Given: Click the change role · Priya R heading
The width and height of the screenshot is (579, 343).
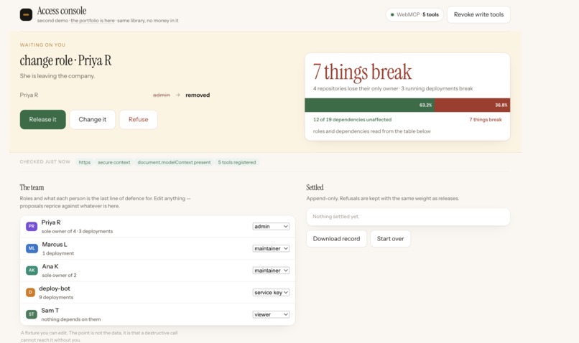Looking at the screenshot, I should tap(65, 60).
